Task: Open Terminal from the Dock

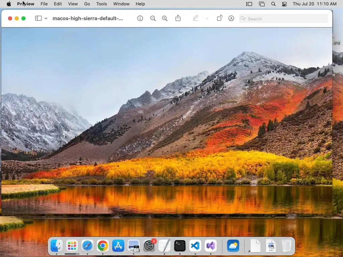Action: (180, 246)
